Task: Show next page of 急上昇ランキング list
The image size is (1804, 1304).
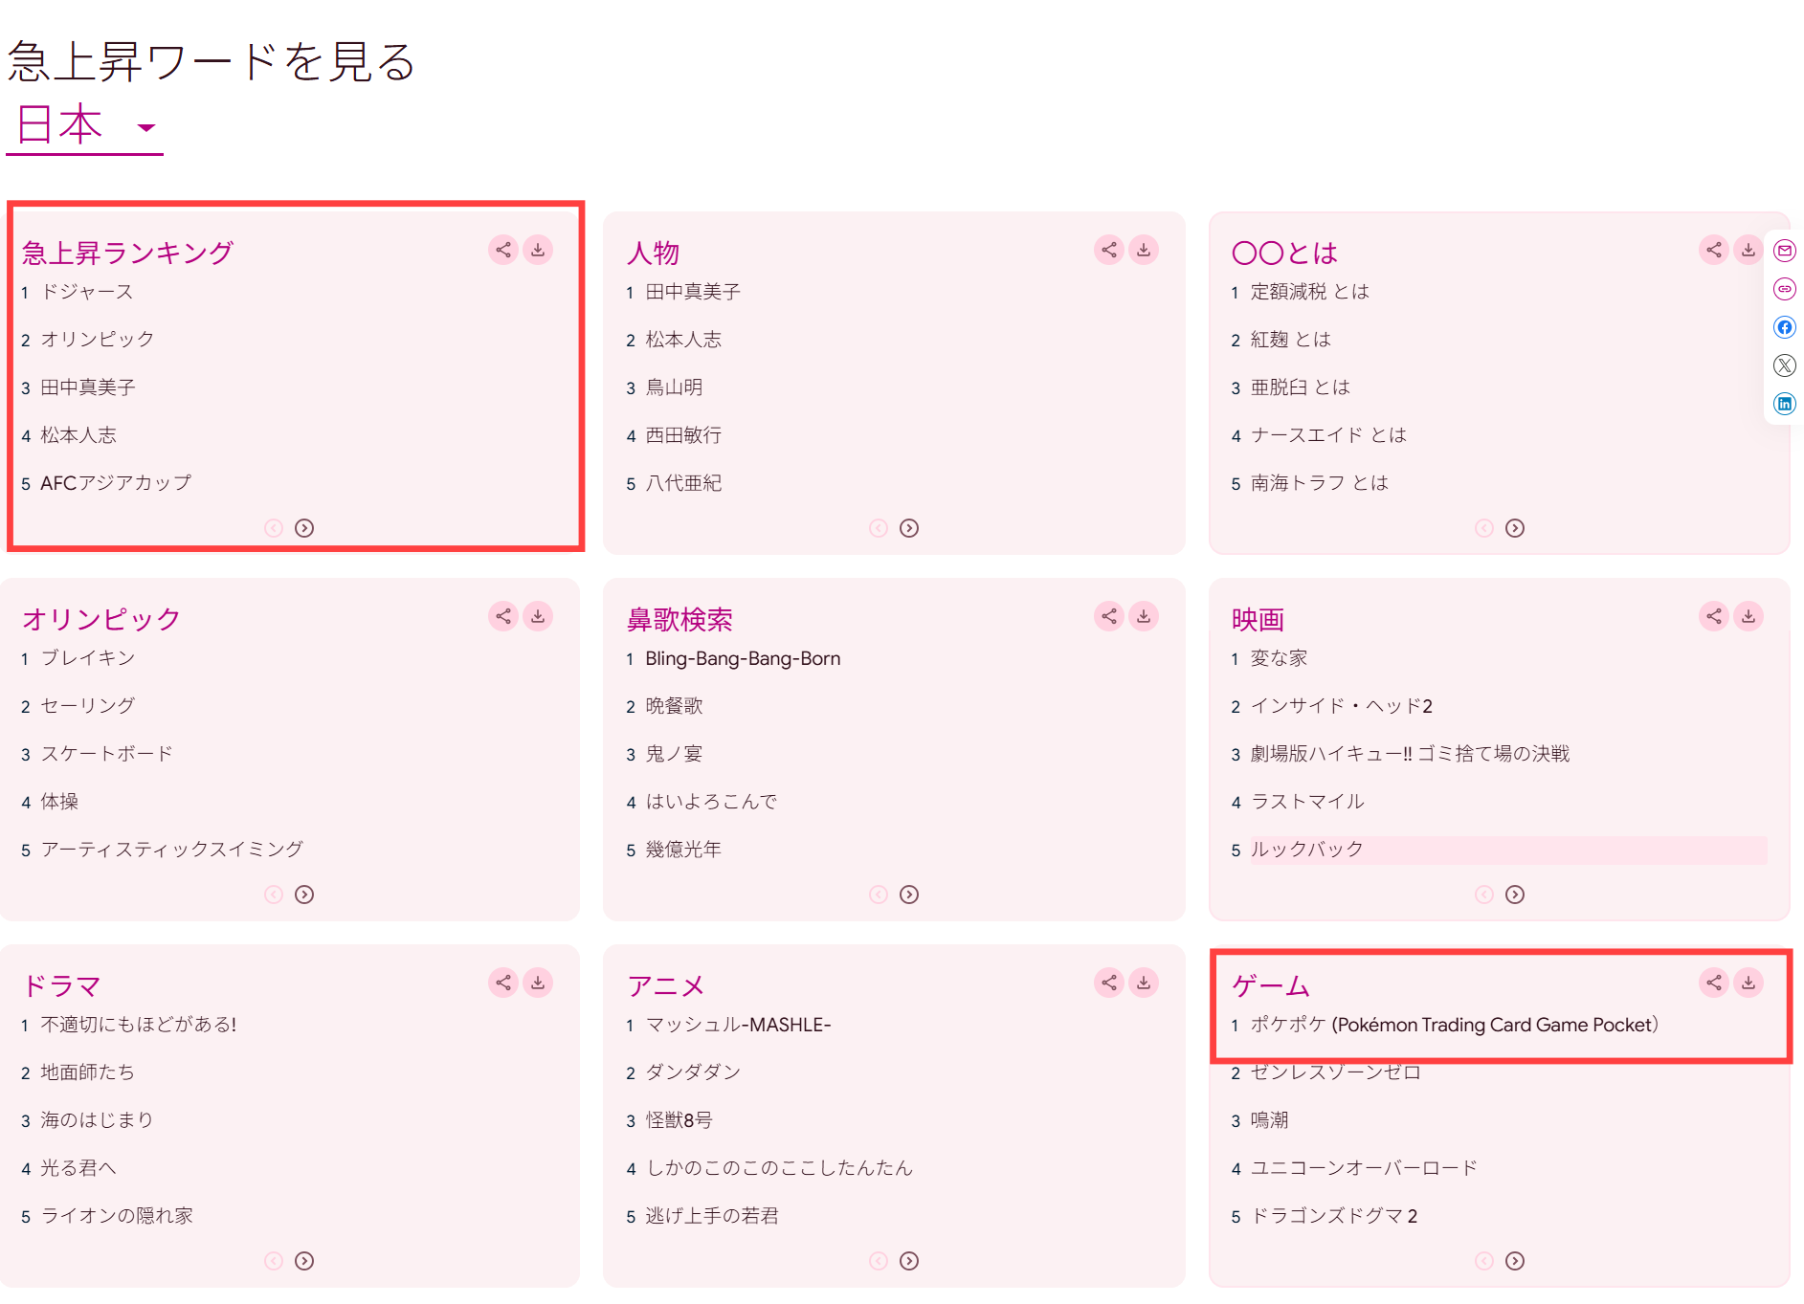Action: [x=304, y=528]
